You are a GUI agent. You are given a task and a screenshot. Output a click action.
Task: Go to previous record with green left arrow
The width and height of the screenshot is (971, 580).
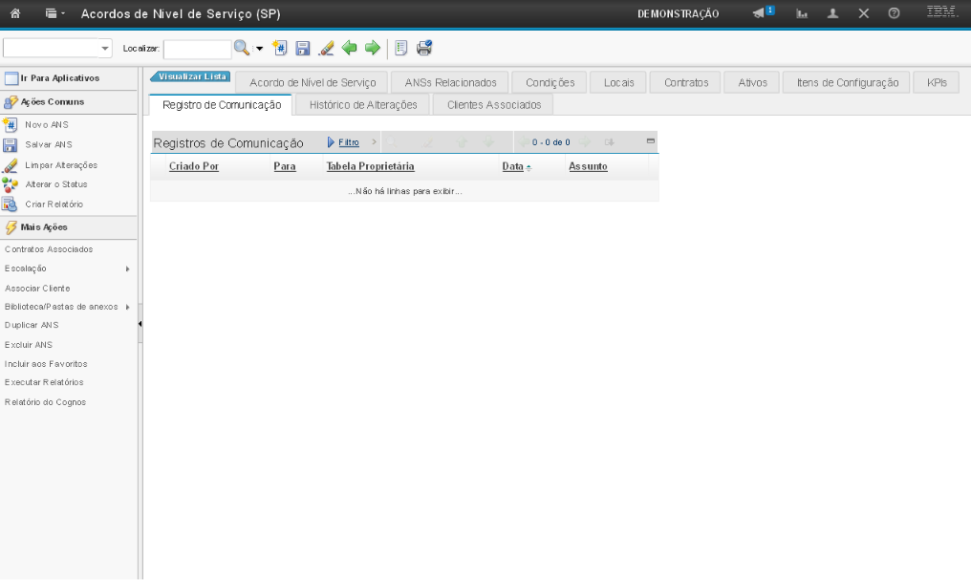[x=350, y=47]
